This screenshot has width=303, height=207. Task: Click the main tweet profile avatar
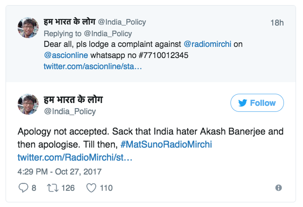(27, 104)
